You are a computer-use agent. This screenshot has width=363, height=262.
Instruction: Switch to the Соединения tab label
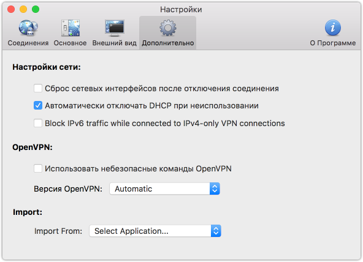(x=28, y=43)
